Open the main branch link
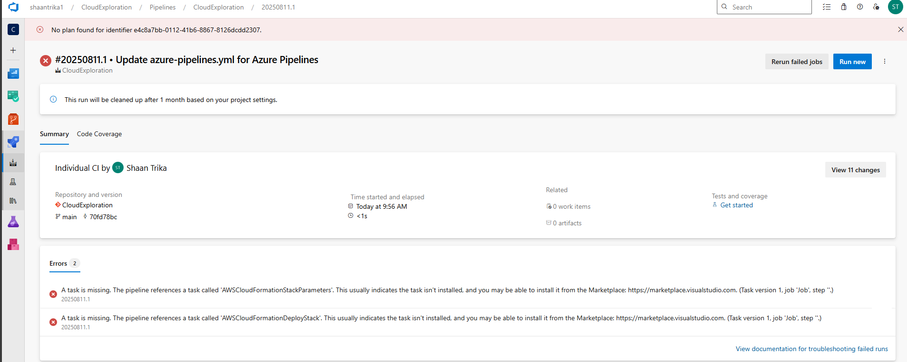The height and width of the screenshot is (362, 907). click(x=66, y=217)
